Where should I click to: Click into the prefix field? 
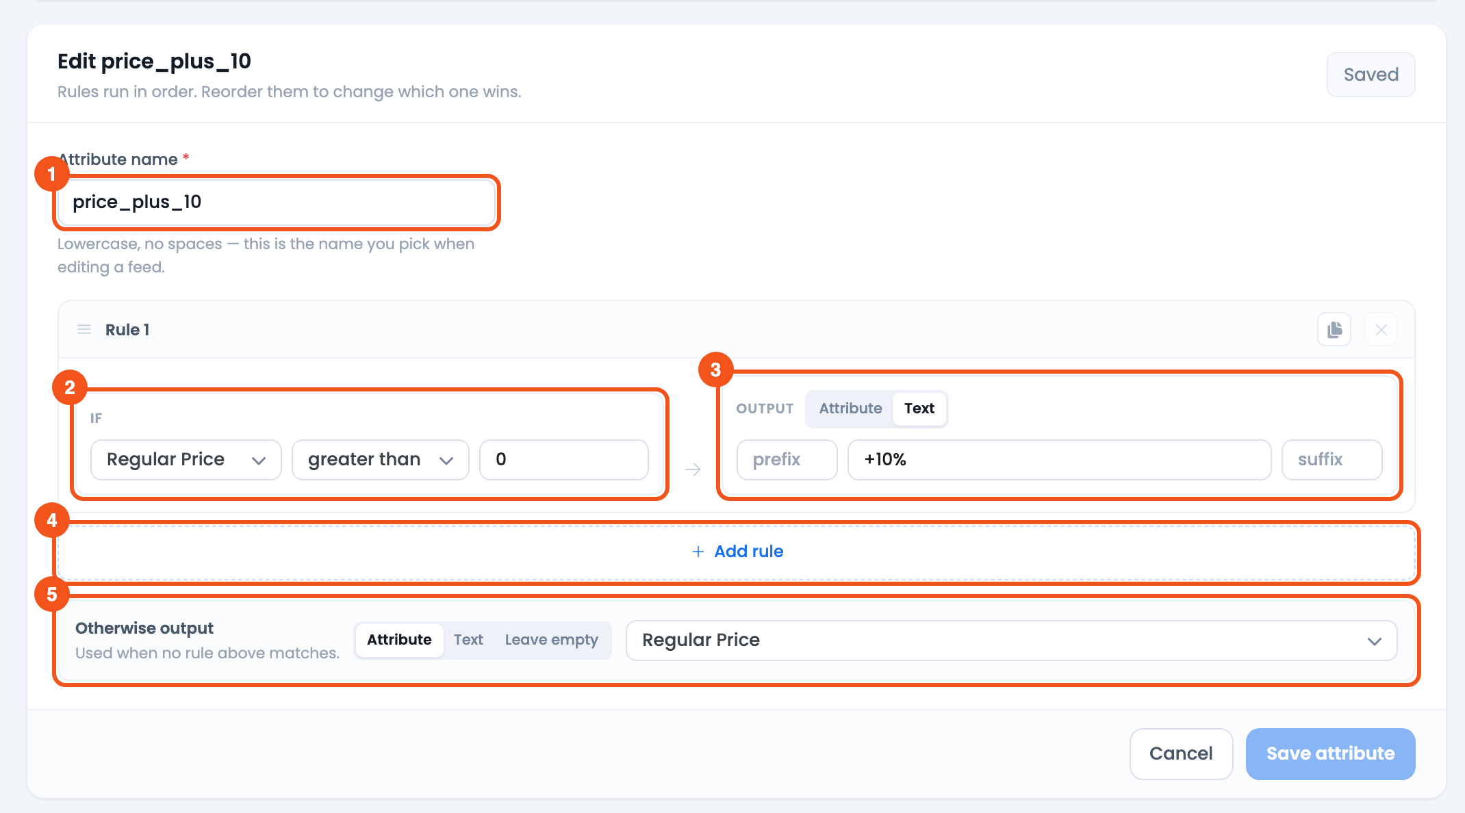click(x=787, y=460)
